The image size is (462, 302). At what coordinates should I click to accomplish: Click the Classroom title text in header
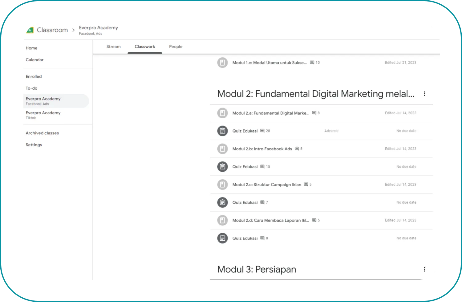point(52,30)
